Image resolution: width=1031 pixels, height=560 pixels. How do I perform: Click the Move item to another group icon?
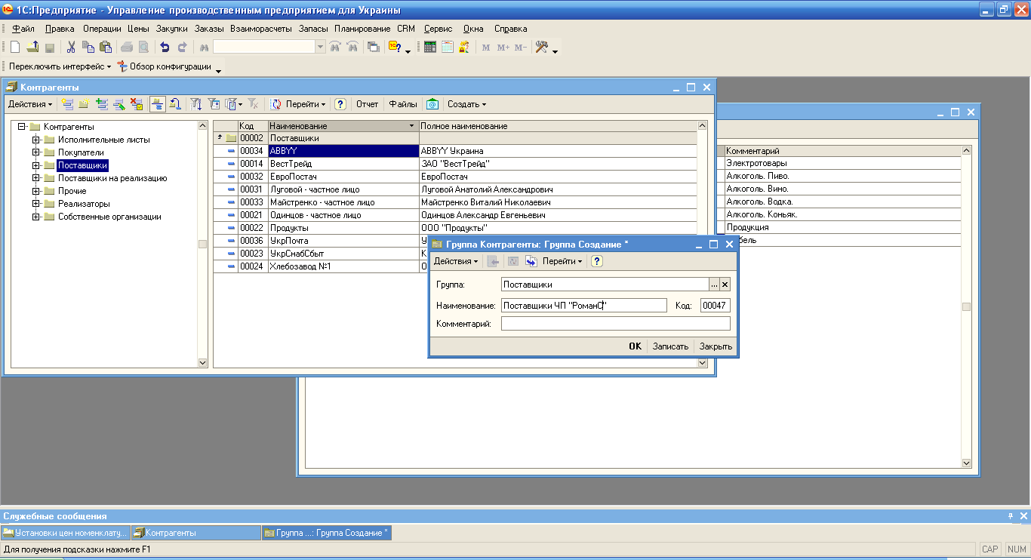click(x=175, y=104)
